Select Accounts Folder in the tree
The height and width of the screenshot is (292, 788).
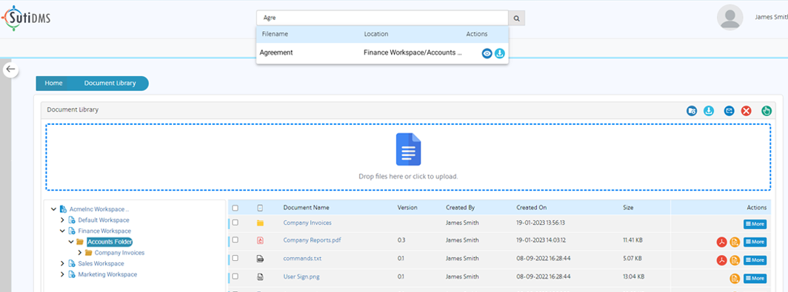(110, 242)
